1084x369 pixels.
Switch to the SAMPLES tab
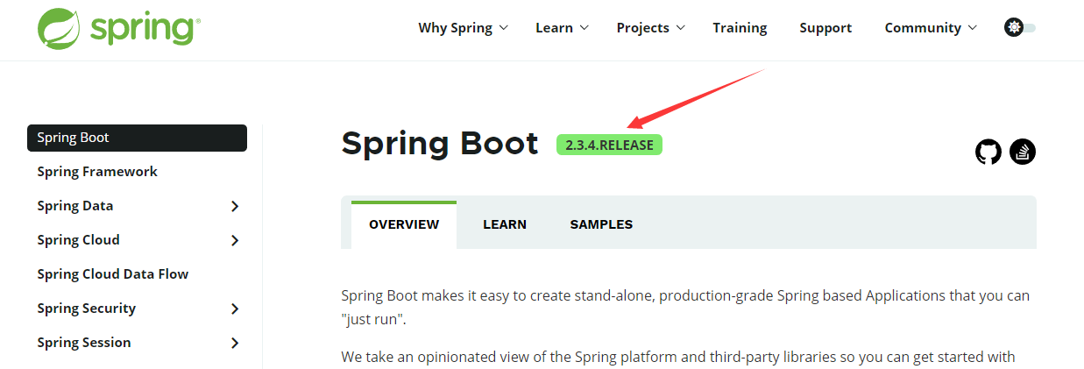(x=601, y=224)
